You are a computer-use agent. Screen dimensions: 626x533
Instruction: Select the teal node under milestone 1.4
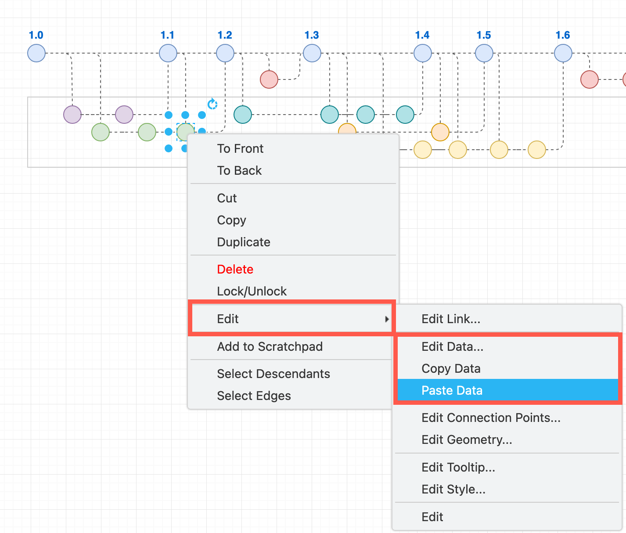point(404,114)
